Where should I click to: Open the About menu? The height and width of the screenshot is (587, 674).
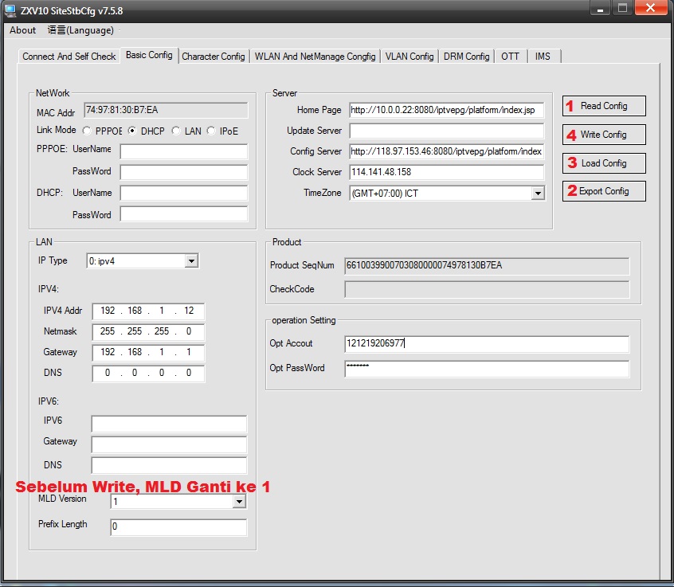pyautogui.click(x=22, y=30)
